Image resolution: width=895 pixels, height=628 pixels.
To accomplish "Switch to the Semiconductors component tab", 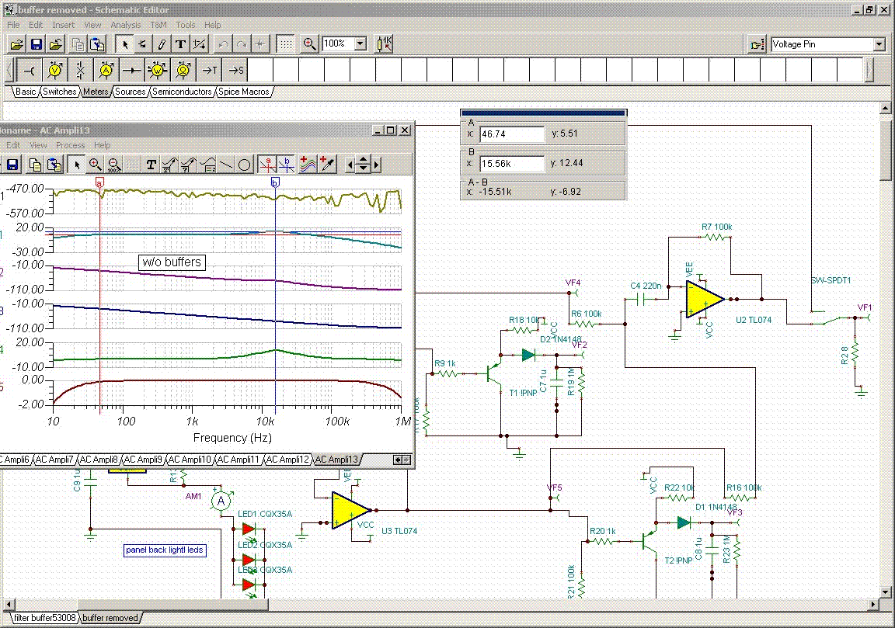I will click(x=182, y=92).
